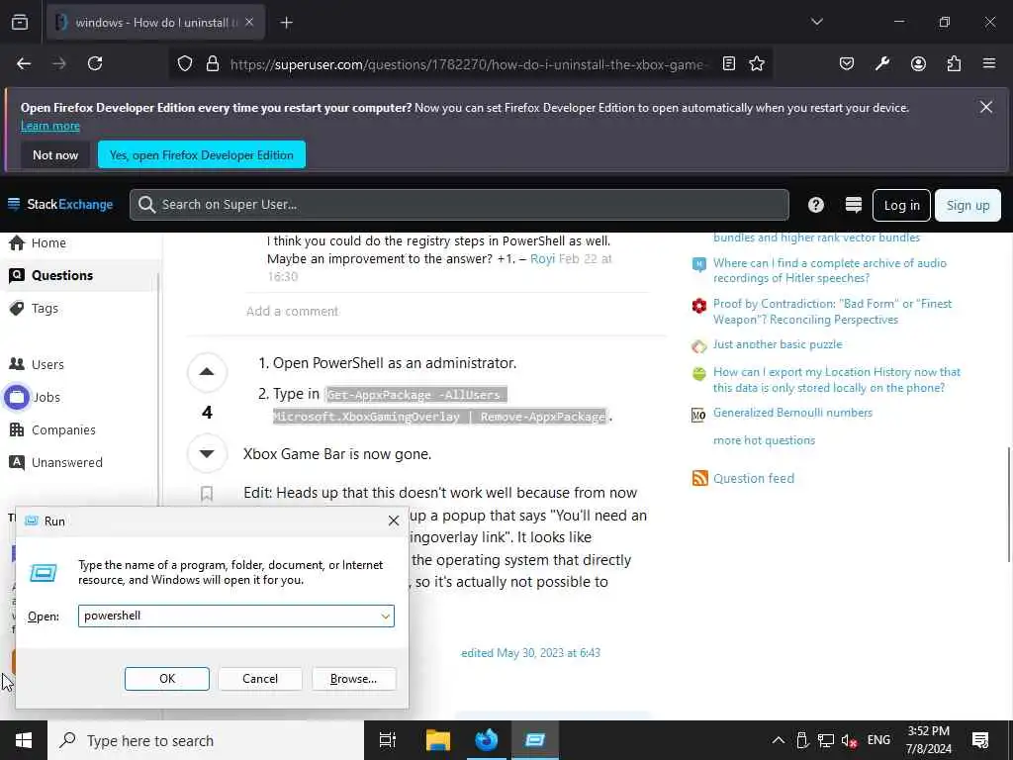
Task: Click Yes, open Firefox Developer Edition
Action: tap(202, 155)
